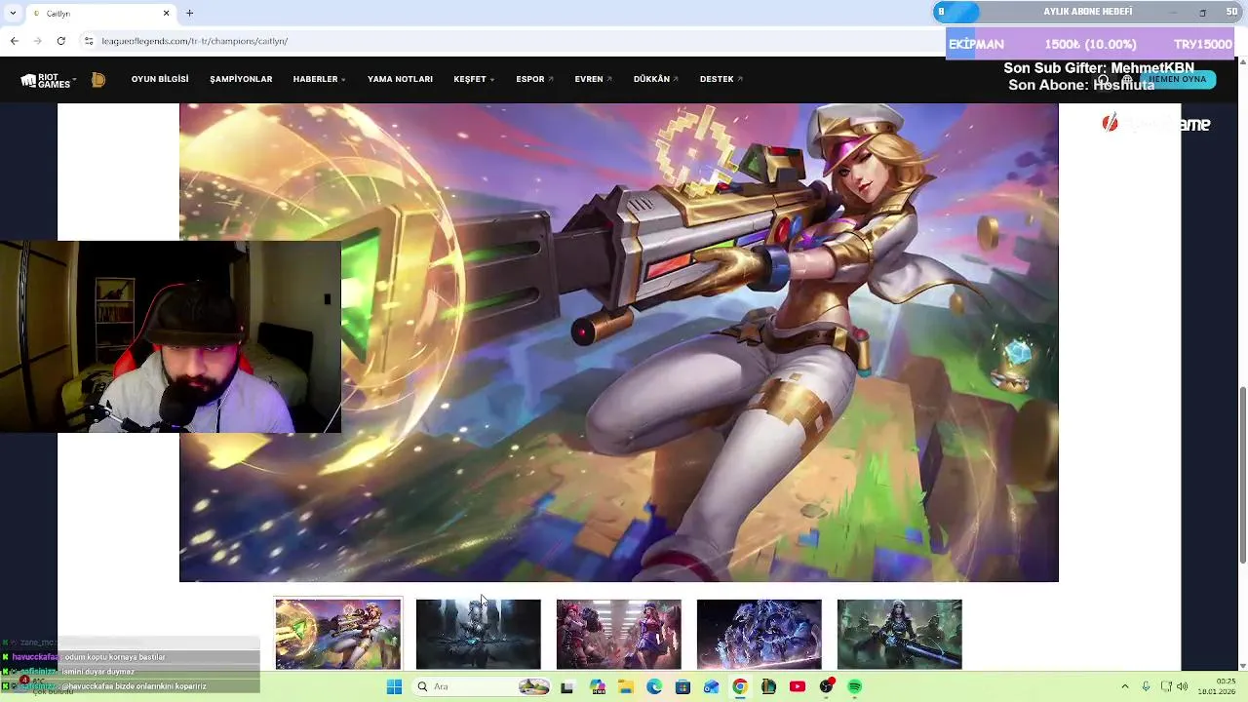Open DÜKKÂN external link
Screen dimensions: 1248x702
pyautogui.click(x=655, y=80)
